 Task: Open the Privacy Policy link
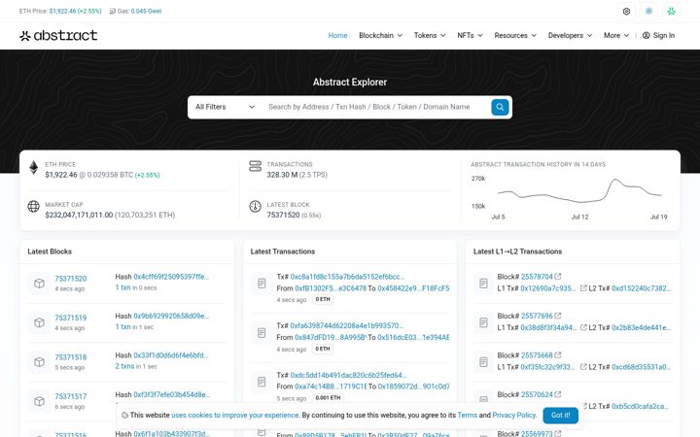(x=514, y=416)
